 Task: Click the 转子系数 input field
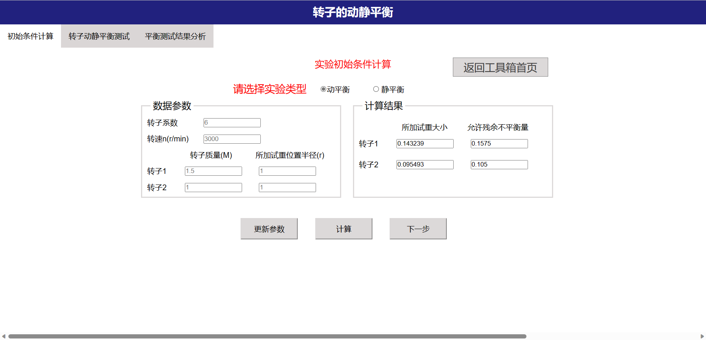[232, 123]
